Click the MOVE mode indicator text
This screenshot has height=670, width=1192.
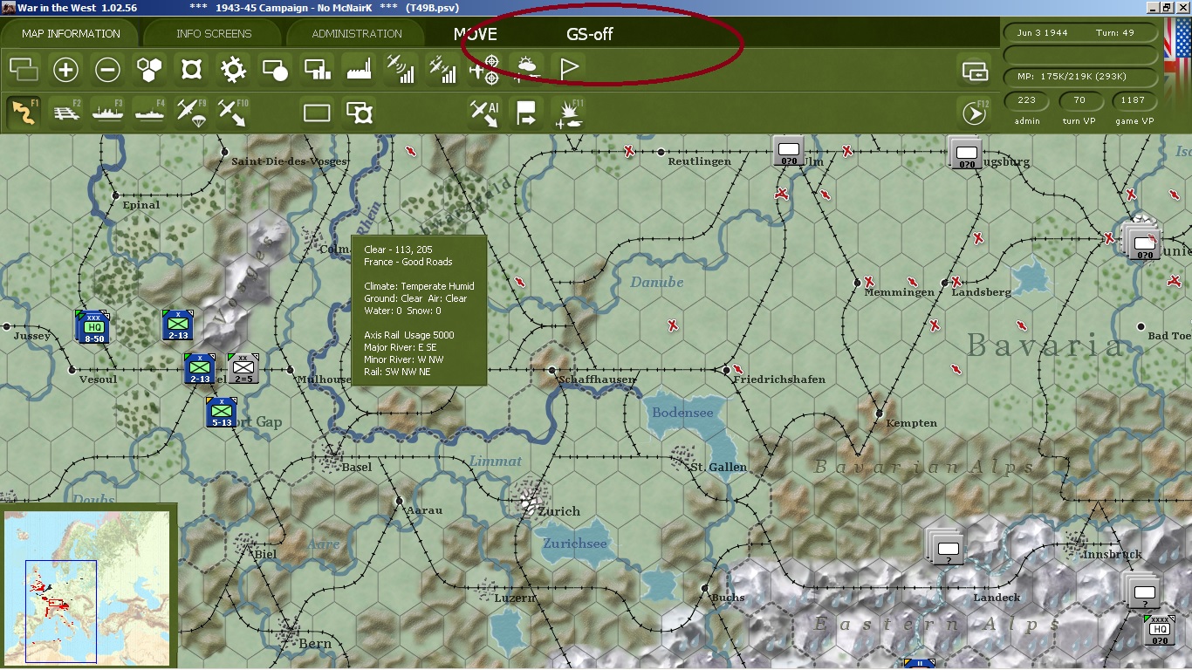pos(476,35)
